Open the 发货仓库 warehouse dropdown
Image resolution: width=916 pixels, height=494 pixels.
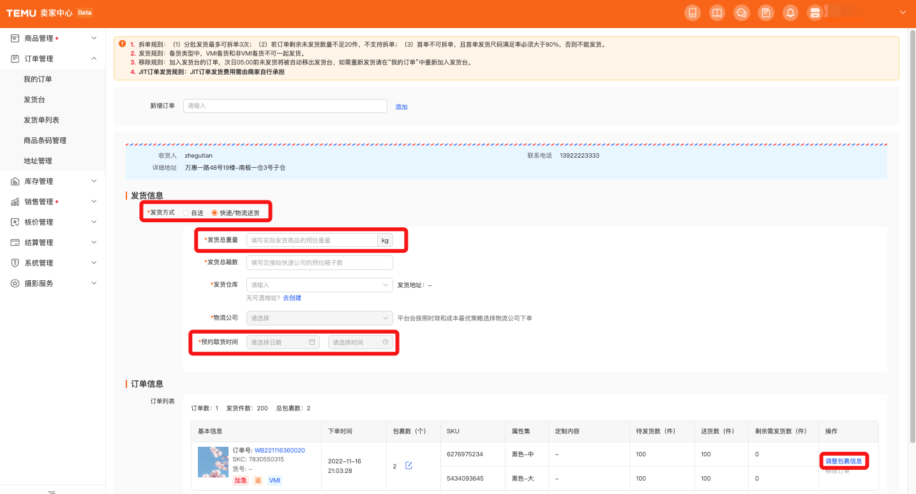(x=319, y=285)
